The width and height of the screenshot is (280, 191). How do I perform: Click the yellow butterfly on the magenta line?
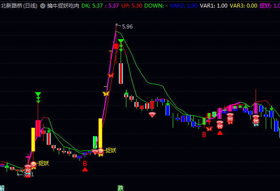(x=106, y=93)
